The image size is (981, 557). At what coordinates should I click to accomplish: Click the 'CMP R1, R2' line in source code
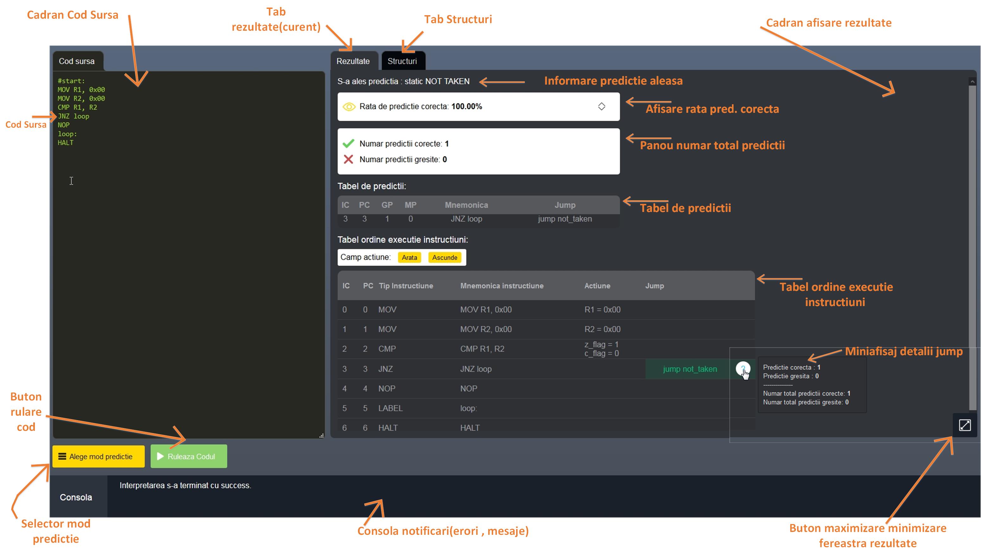pyautogui.click(x=77, y=107)
